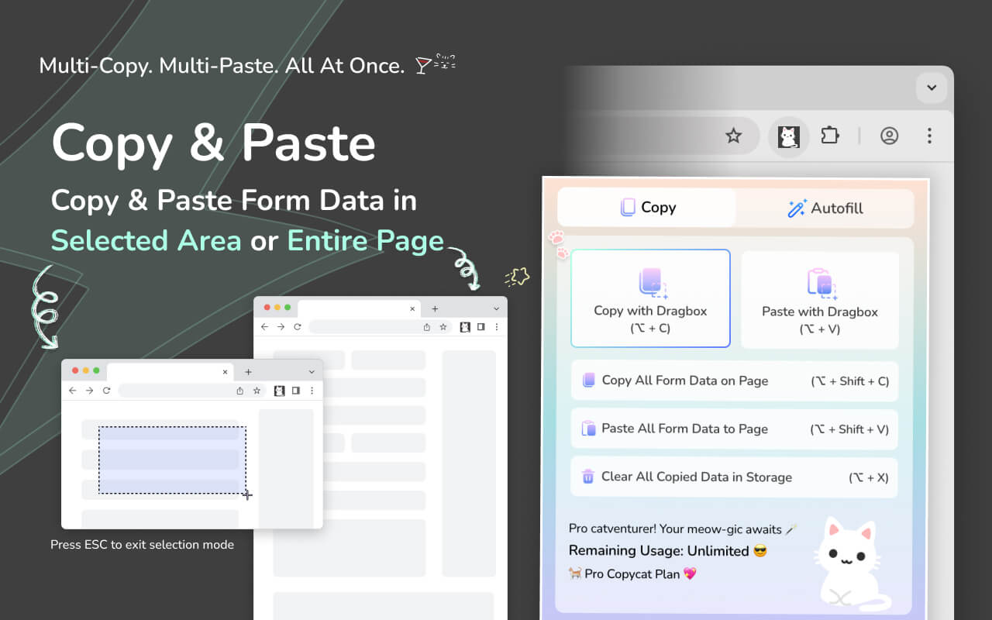This screenshot has height=620, width=992.
Task: Click the clipboard icon on the Copy tab
Action: (x=629, y=207)
